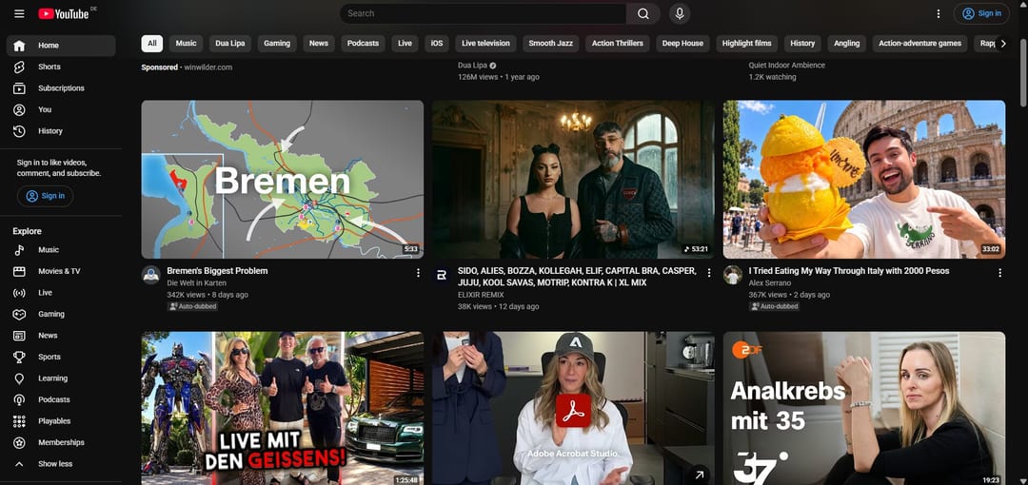Open Gaming under Explore
Screen dimensions: 1028x485
click(61, 314)
